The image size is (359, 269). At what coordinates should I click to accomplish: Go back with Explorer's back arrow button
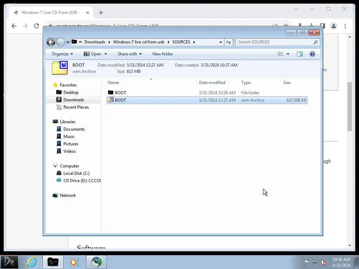click(51, 42)
